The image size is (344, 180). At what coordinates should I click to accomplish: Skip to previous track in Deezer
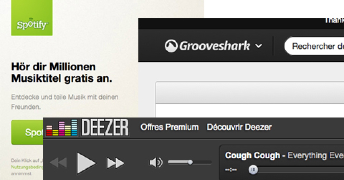pos(58,163)
